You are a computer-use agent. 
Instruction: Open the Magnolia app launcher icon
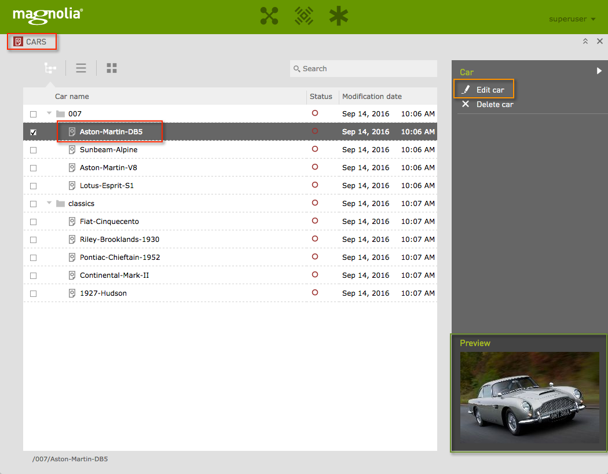(x=269, y=16)
